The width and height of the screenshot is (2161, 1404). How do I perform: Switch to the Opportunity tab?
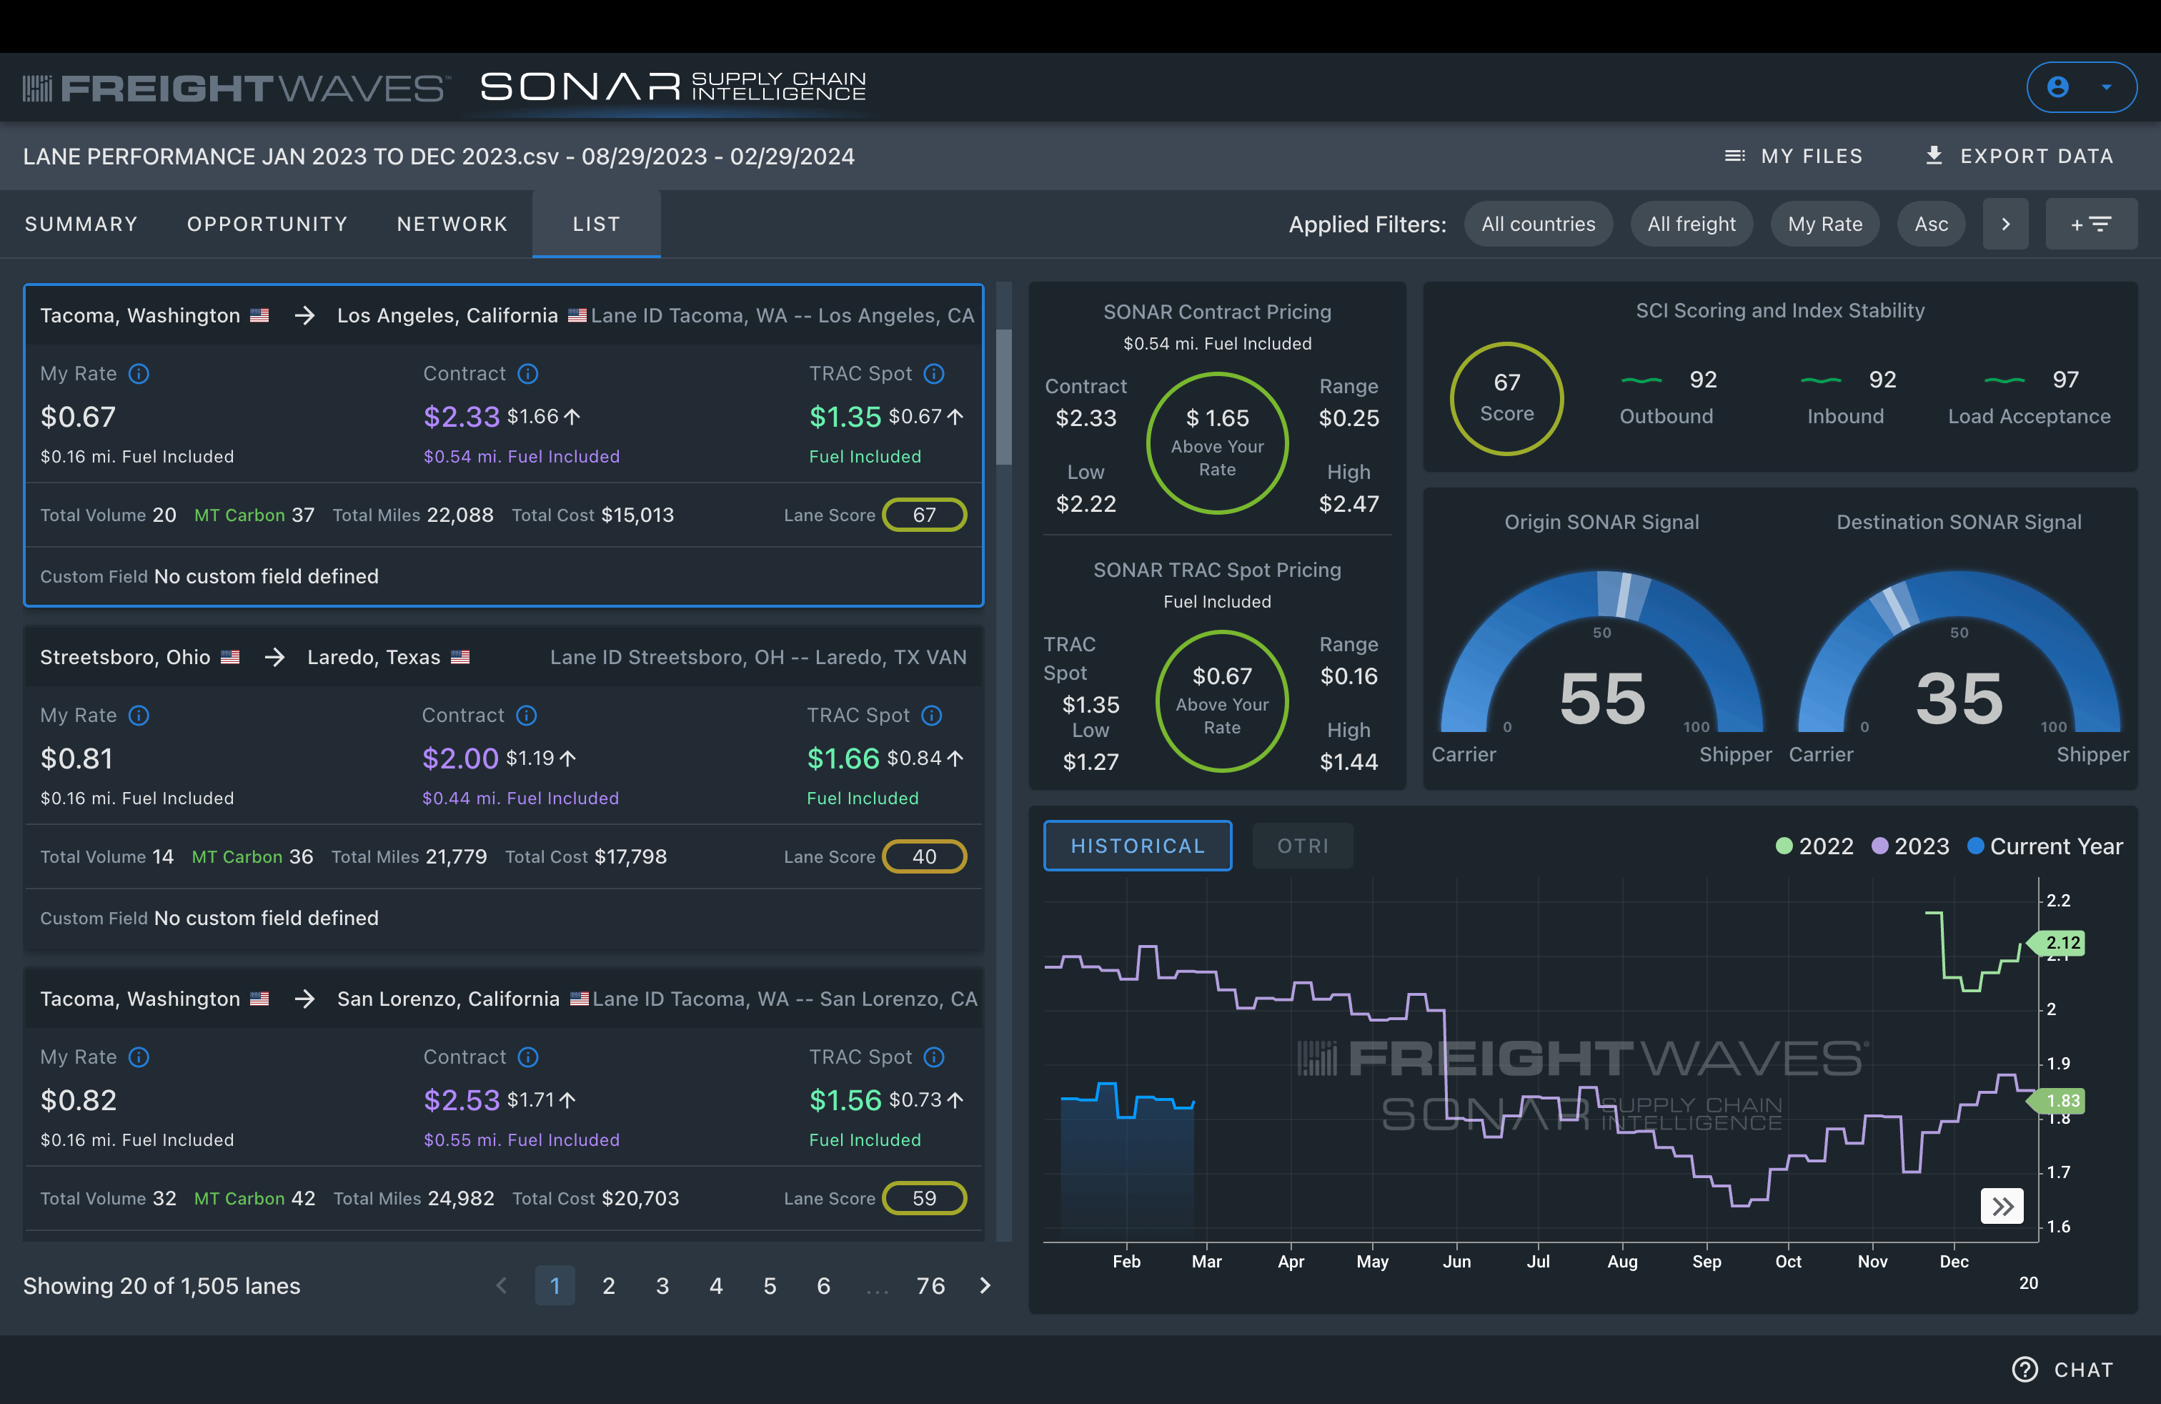268,224
